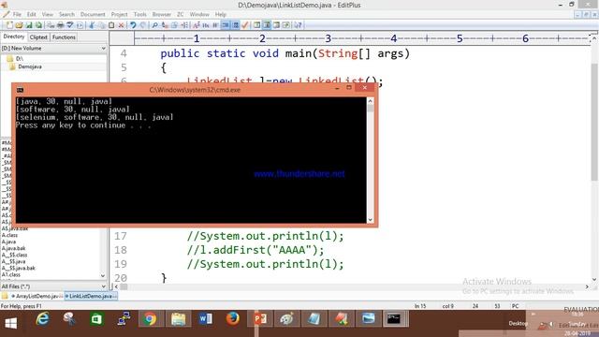
Task: Click the Redo toolbar icon
Action: (142, 25)
